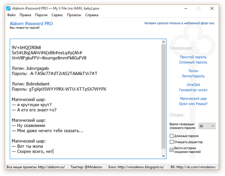Click the vertical scrollbar thumb in editor
The image size is (225, 176).
tap(164, 96)
